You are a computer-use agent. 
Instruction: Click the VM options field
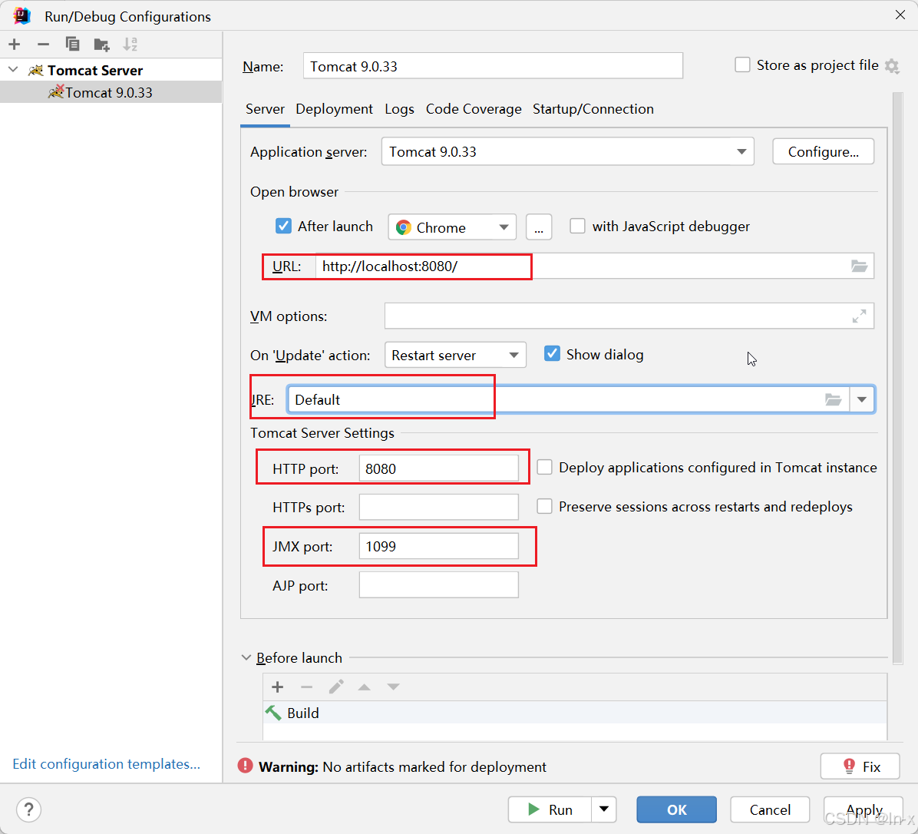point(629,316)
